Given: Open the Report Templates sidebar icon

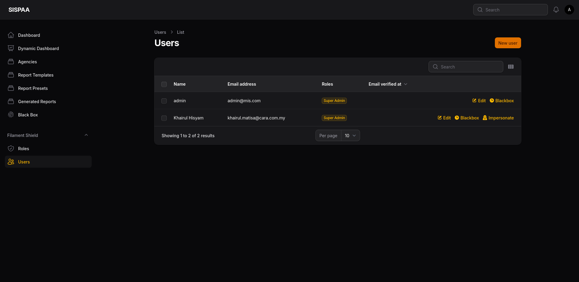Looking at the screenshot, I should point(11,75).
